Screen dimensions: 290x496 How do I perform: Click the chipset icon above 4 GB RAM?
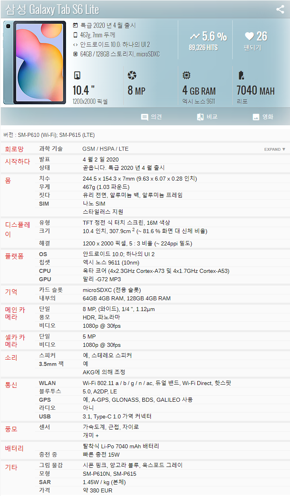click(186, 76)
